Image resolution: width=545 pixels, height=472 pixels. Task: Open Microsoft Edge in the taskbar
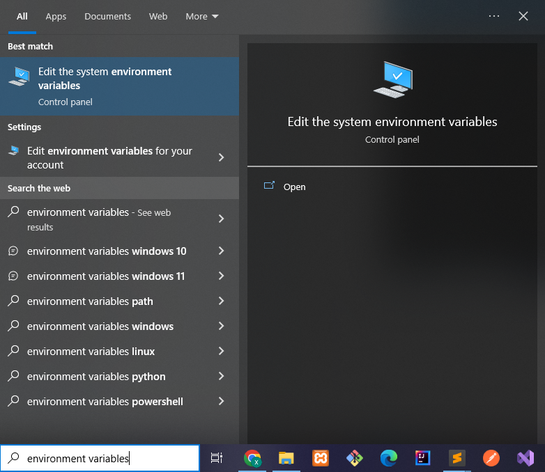pos(389,458)
